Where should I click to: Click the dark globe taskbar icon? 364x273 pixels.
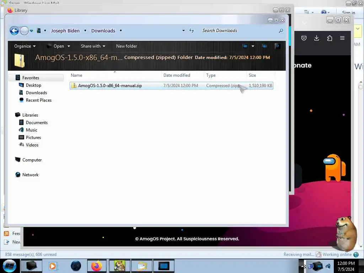(76, 266)
